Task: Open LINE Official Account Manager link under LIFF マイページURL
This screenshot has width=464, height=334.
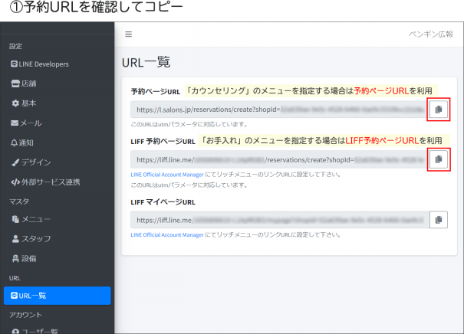Action: [x=174, y=235]
